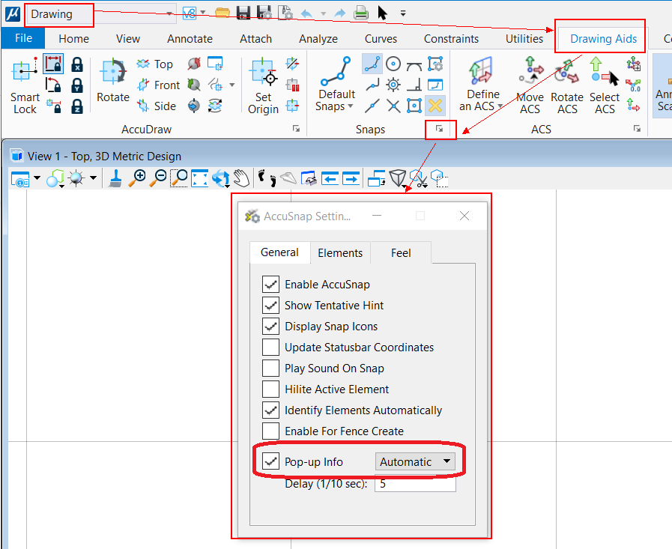The image size is (672, 549).
Task: Switch to the Constraints ribbon tab
Action: [451, 38]
